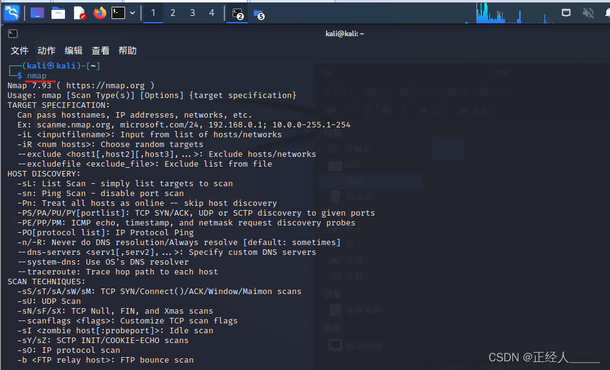Click the '-iL <inputfilename>' option line

point(150,135)
